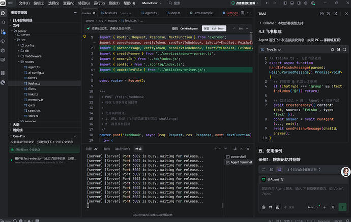The width and height of the screenshot is (351, 222).
Task: Open the 终端(T) menu
Action: [114, 3]
